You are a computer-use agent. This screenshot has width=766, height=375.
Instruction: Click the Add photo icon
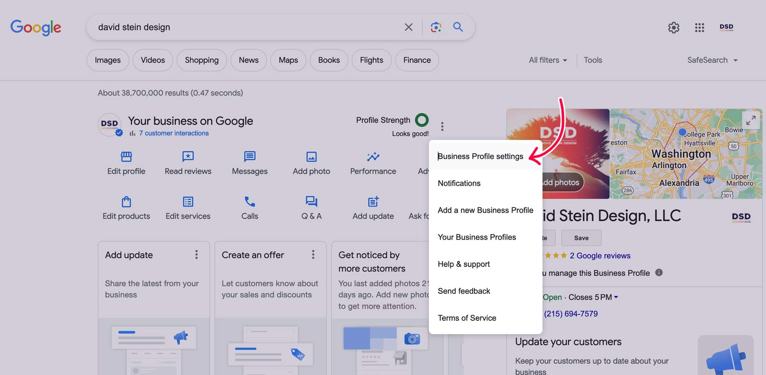coord(311,157)
